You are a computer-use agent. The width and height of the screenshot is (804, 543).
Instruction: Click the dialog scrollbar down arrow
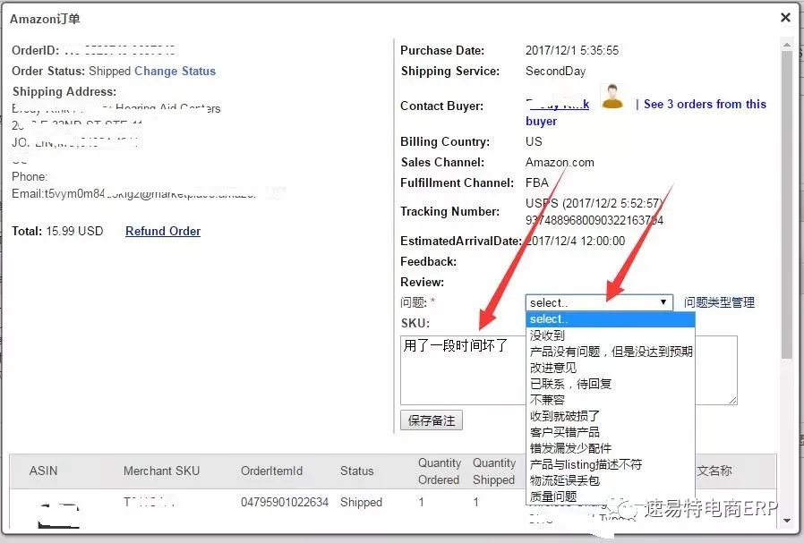tap(787, 521)
